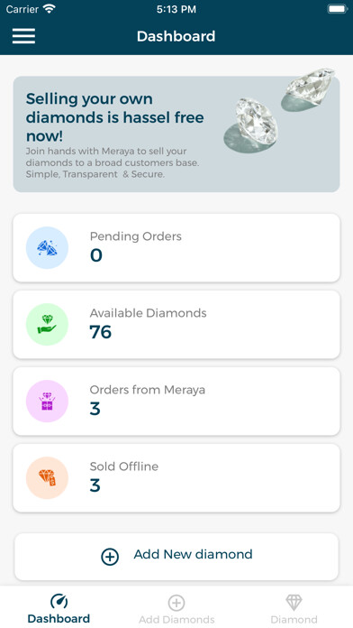Tap the Diamond gem tab icon

294,603
